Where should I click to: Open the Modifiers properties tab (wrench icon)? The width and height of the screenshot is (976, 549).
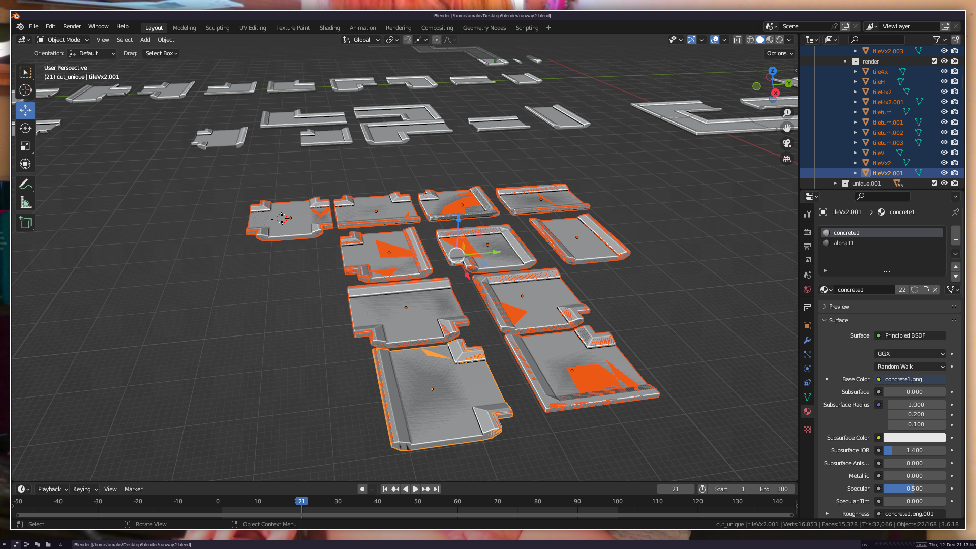tap(807, 340)
